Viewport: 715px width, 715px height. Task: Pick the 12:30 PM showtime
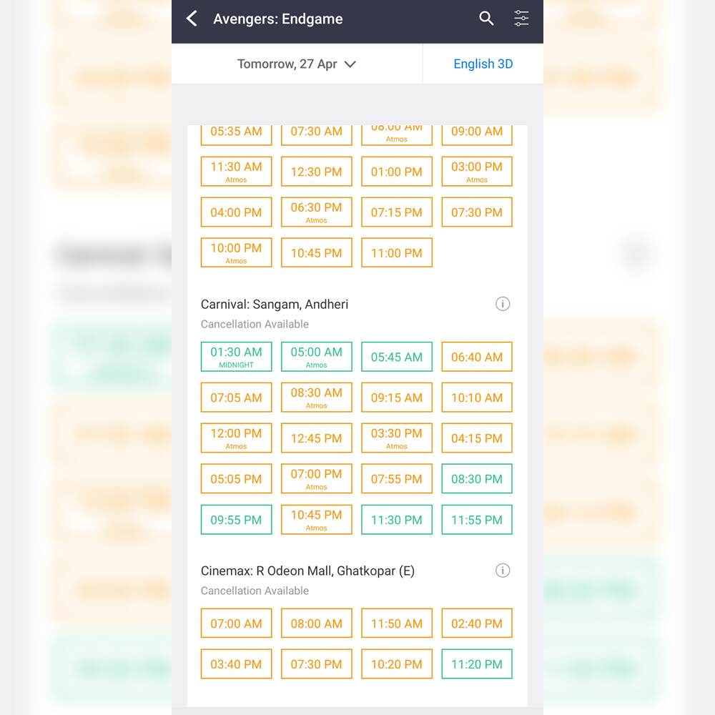coord(317,172)
